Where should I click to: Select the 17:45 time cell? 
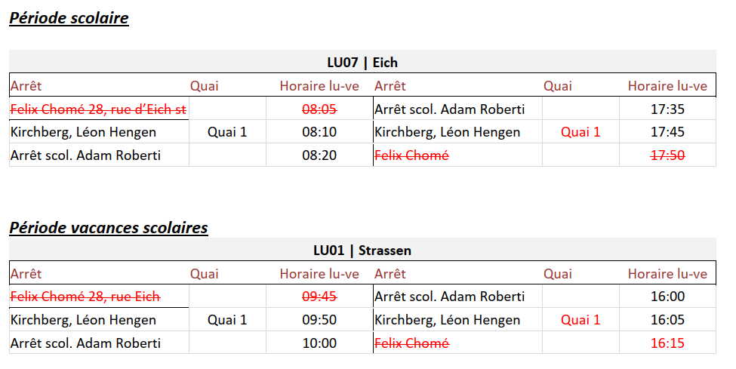[x=667, y=132]
